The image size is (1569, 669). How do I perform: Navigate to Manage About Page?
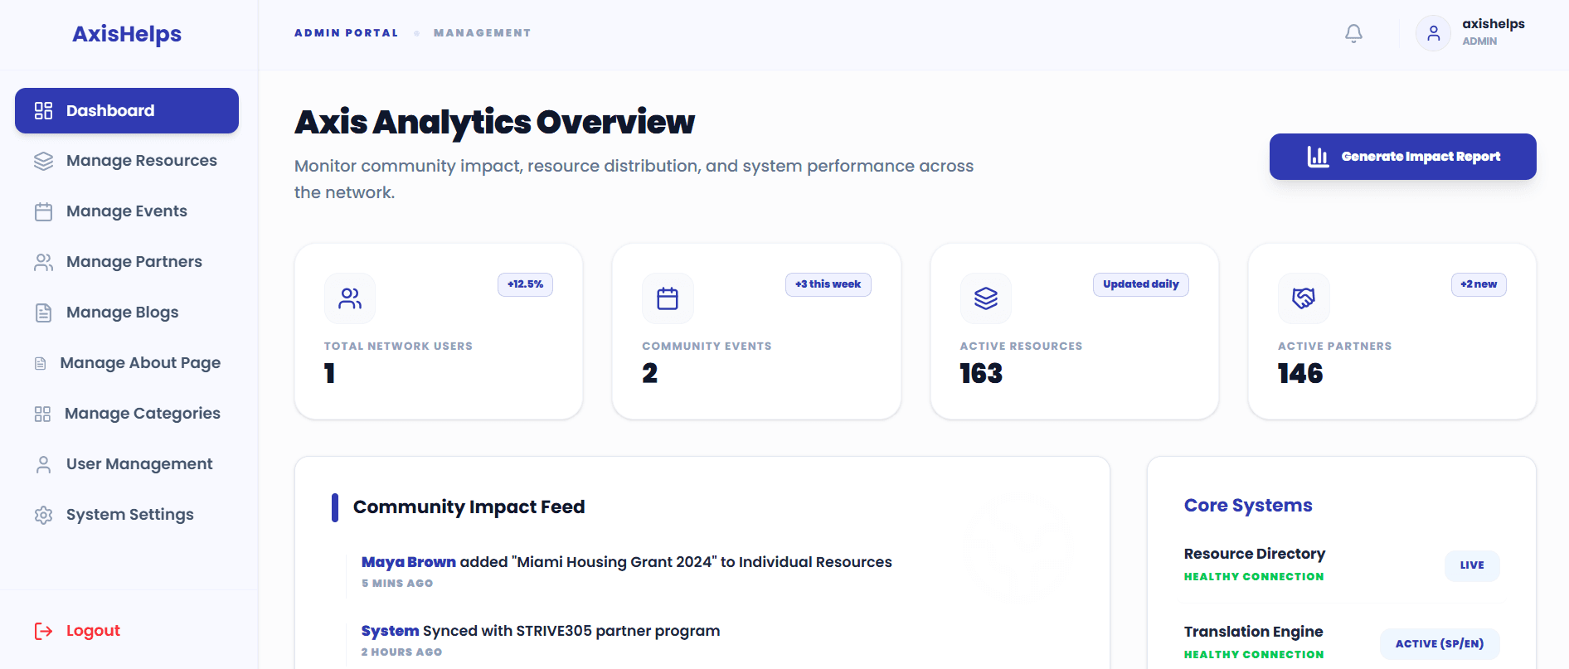tap(127, 363)
